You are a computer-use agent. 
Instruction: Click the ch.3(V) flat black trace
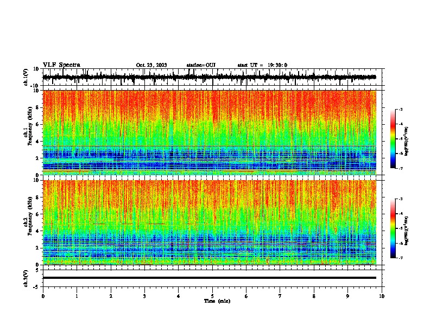tap(209, 278)
